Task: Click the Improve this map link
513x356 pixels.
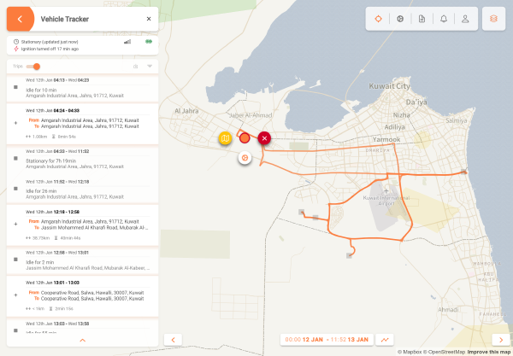Action: click(489, 352)
